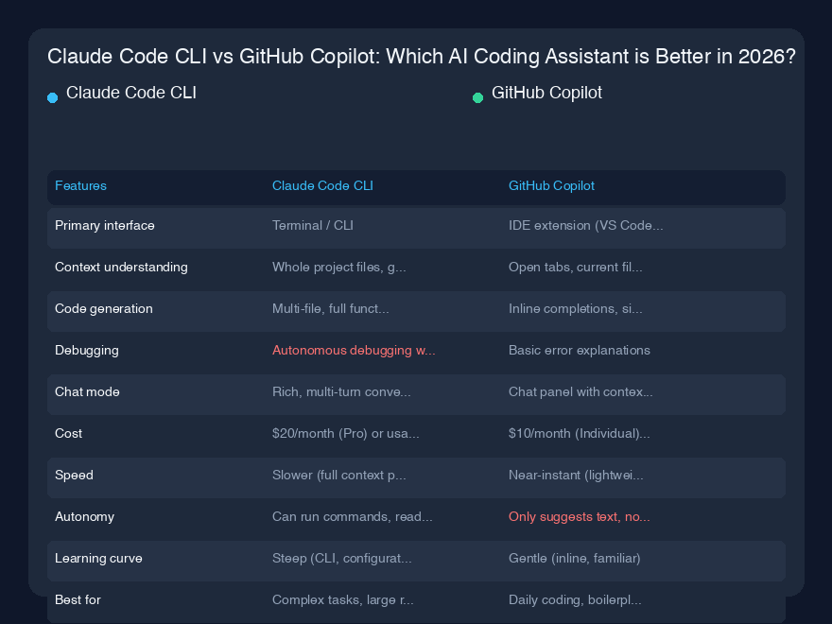Click the 'IDE extension (VS Code...' cell
Viewport: 832px width, 624px height.
[x=586, y=226]
